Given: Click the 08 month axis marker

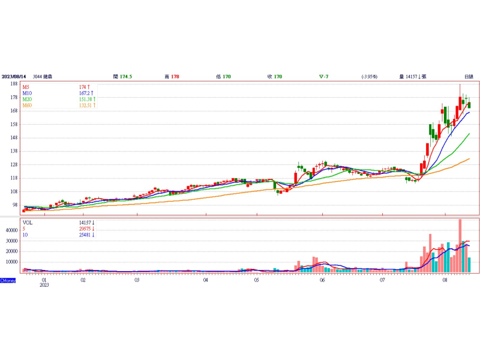Looking at the screenshot, I should coord(445,280).
